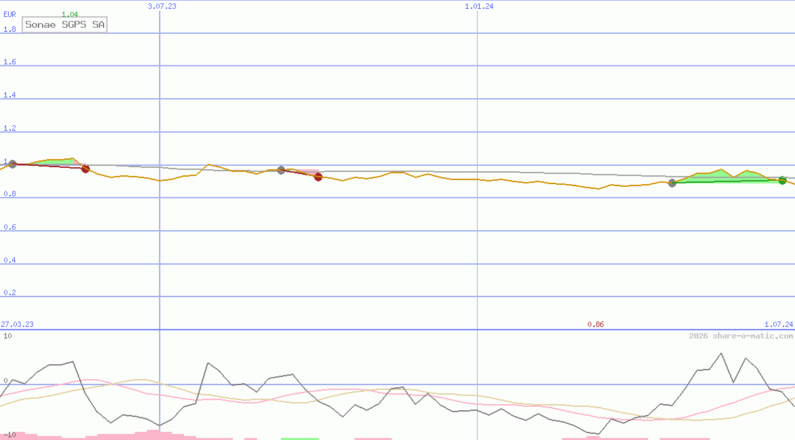Click the green histogram bar at the bottom
The height and width of the screenshot is (440, 795).
click(x=299, y=438)
